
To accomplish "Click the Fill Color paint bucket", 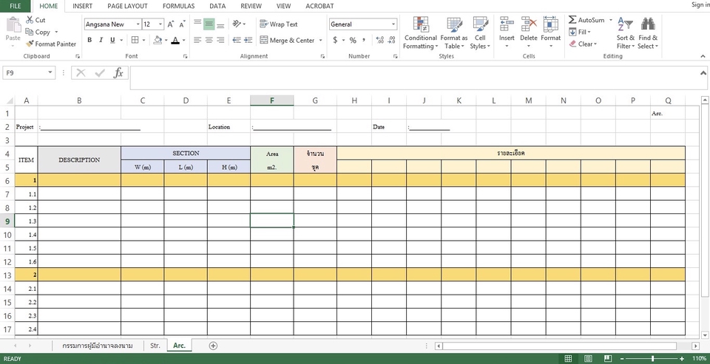I will 158,40.
